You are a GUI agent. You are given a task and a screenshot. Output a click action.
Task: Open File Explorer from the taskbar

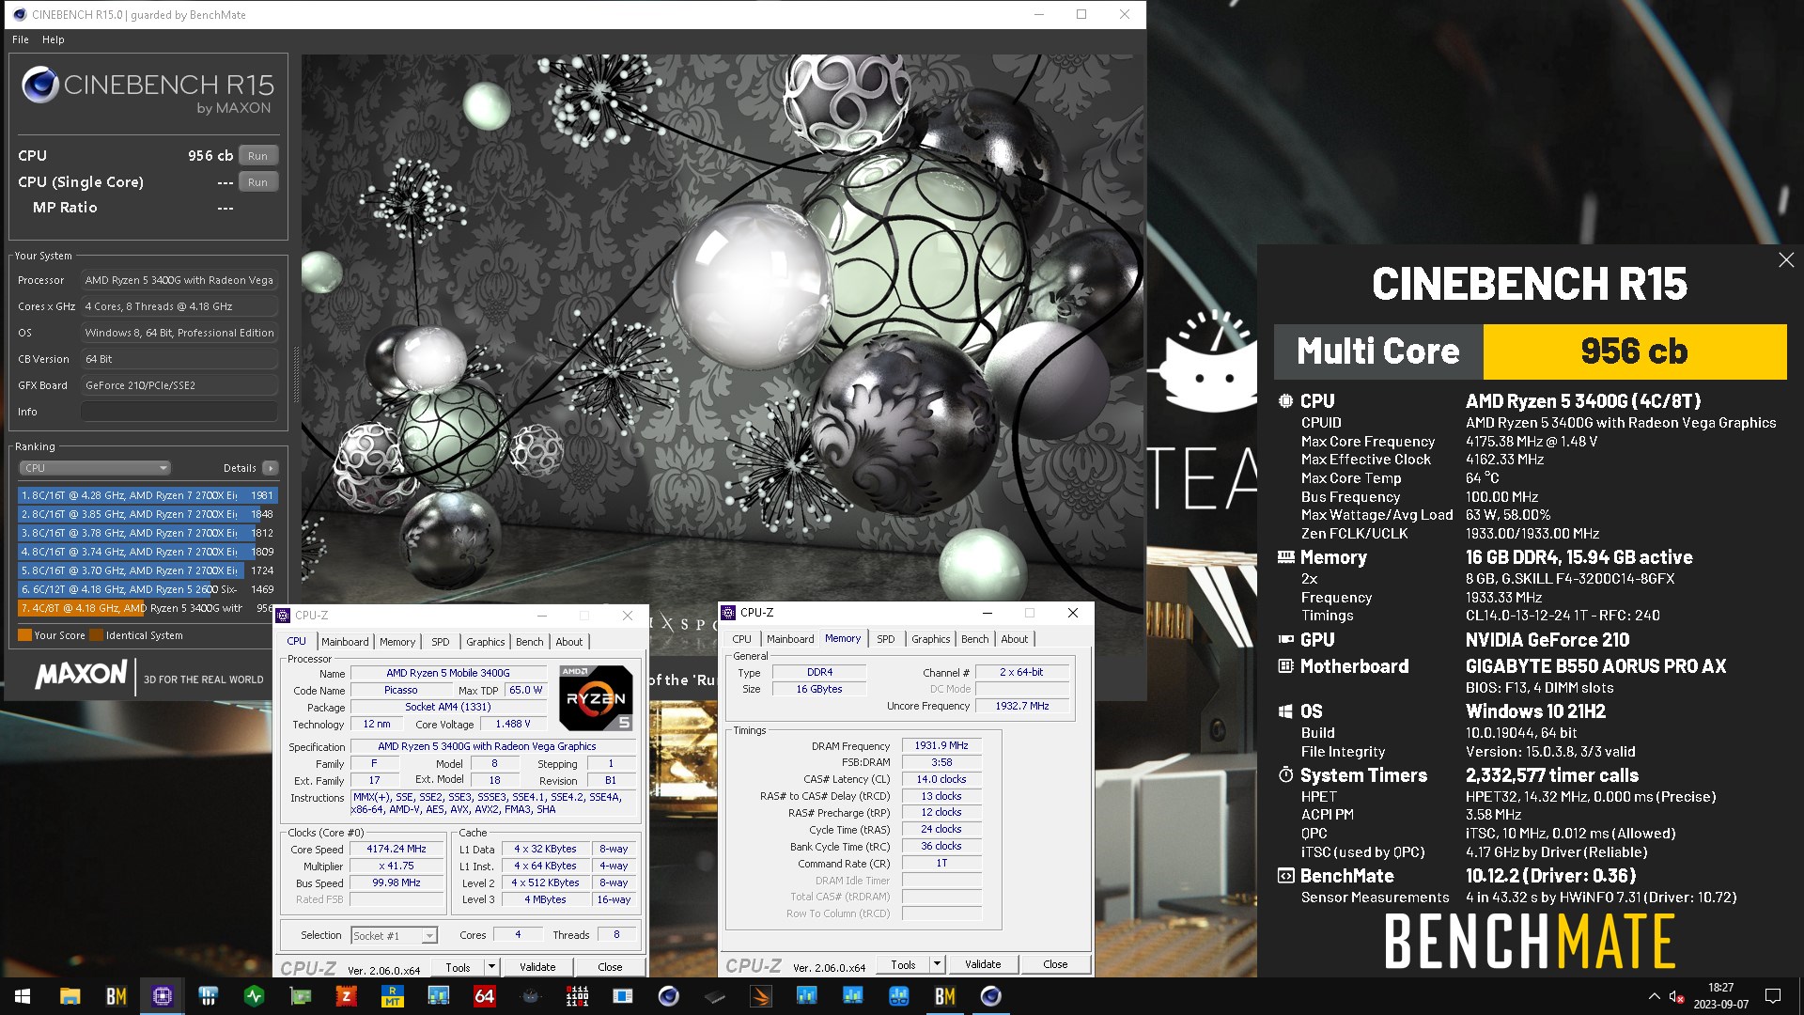[x=70, y=996]
